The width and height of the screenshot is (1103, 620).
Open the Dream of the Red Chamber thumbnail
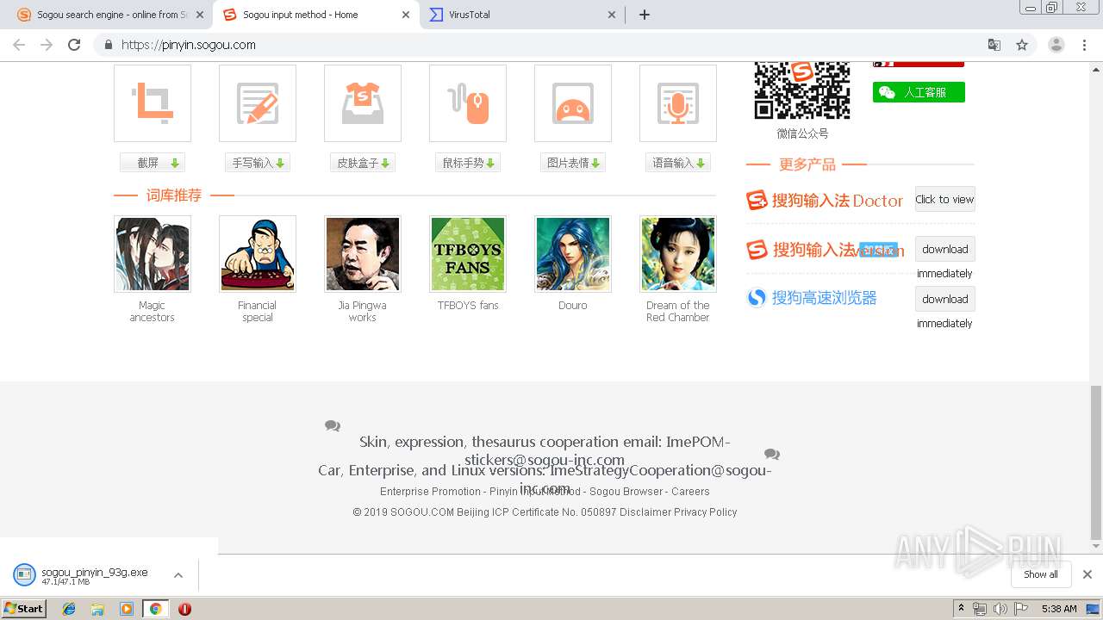click(678, 254)
